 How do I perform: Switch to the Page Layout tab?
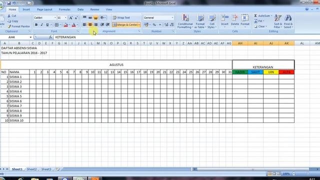click(44, 9)
